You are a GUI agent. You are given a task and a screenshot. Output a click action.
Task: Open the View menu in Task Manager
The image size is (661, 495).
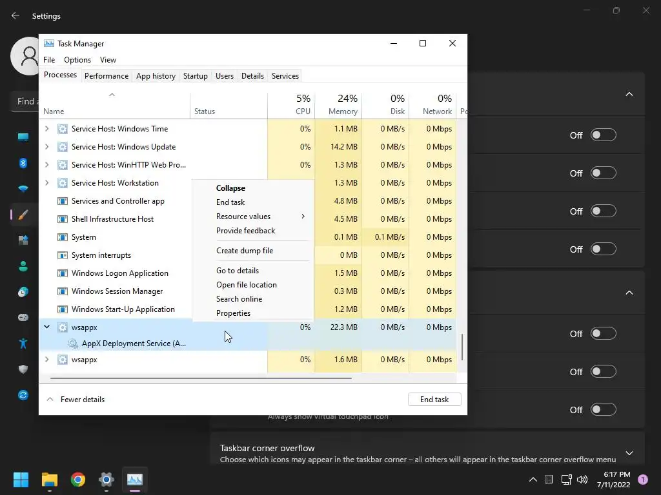(108, 60)
